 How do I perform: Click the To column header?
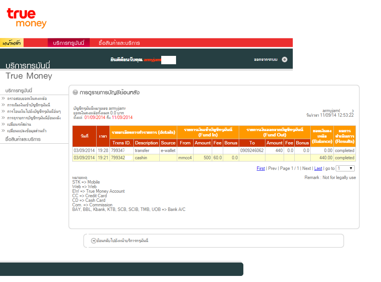click(252, 143)
